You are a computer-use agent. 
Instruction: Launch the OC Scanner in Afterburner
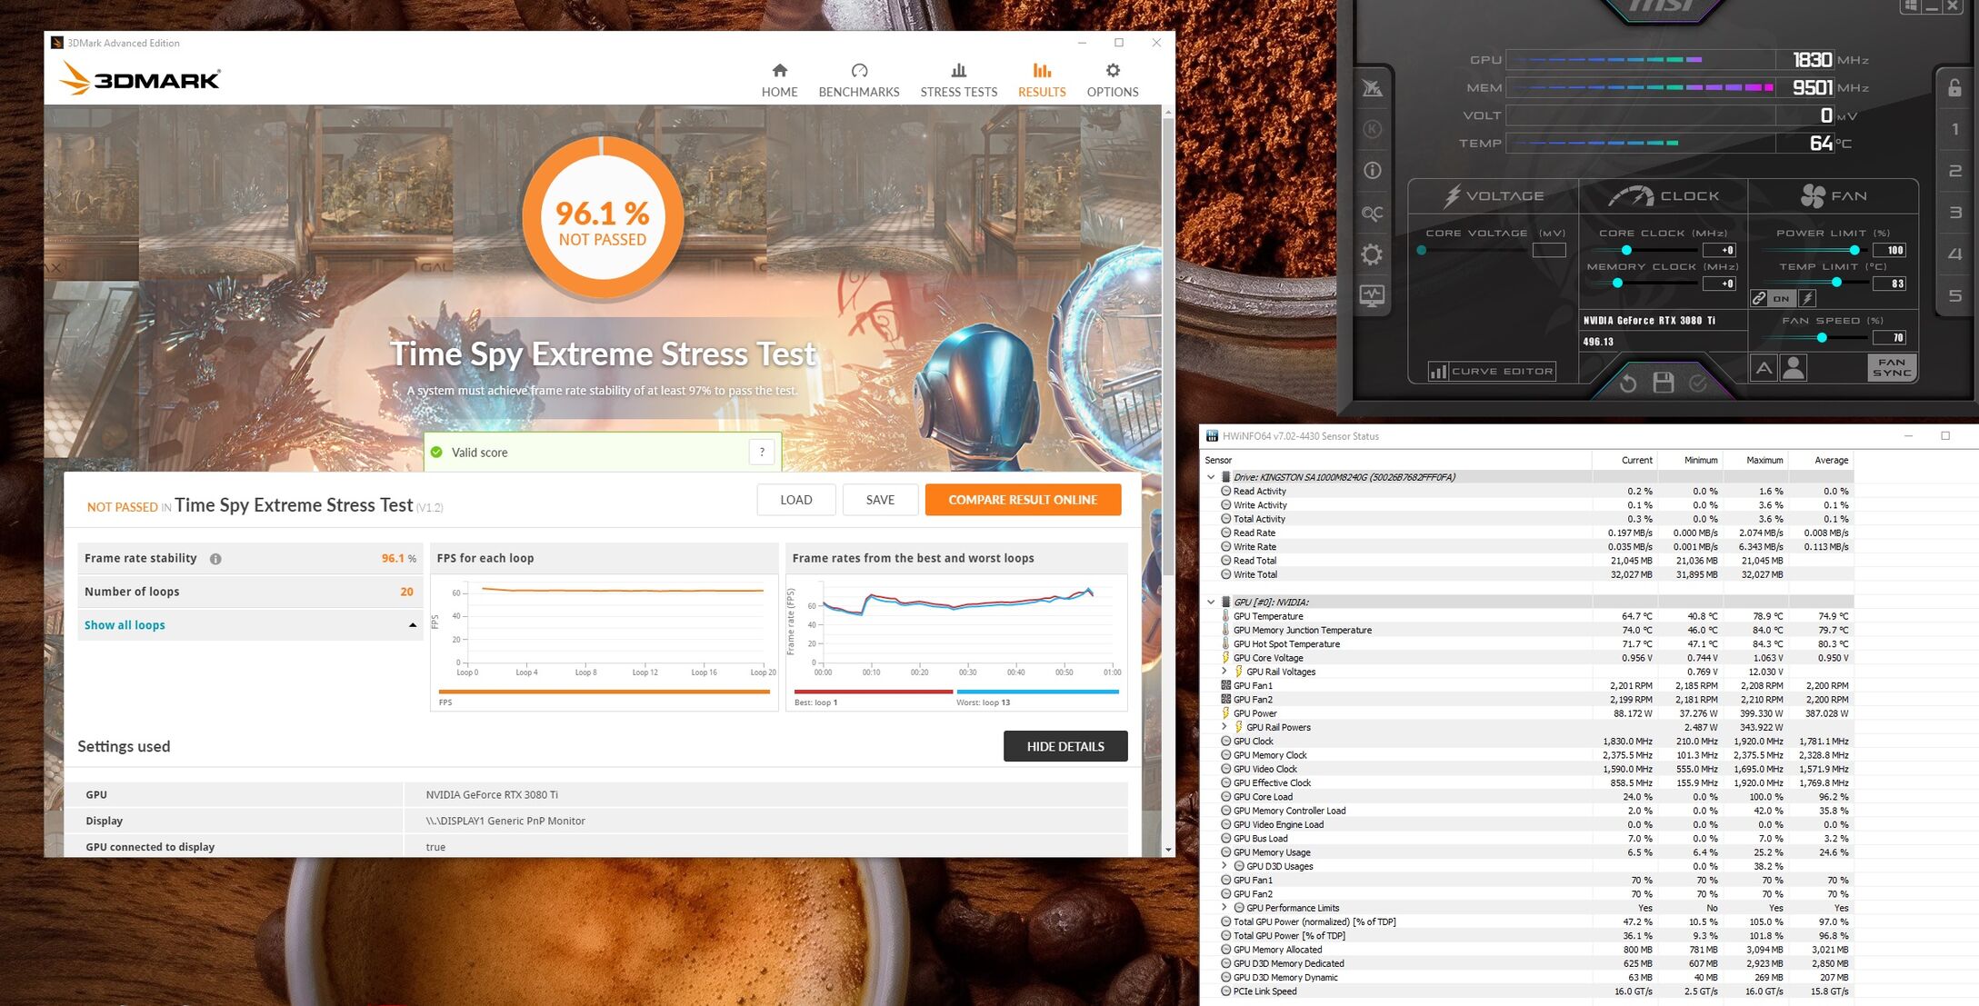click(x=1372, y=213)
